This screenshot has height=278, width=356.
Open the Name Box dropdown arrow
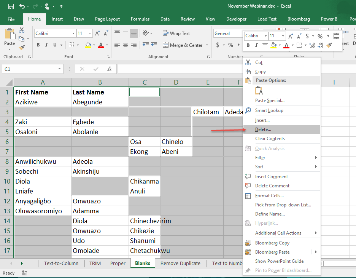tap(59, 69)
